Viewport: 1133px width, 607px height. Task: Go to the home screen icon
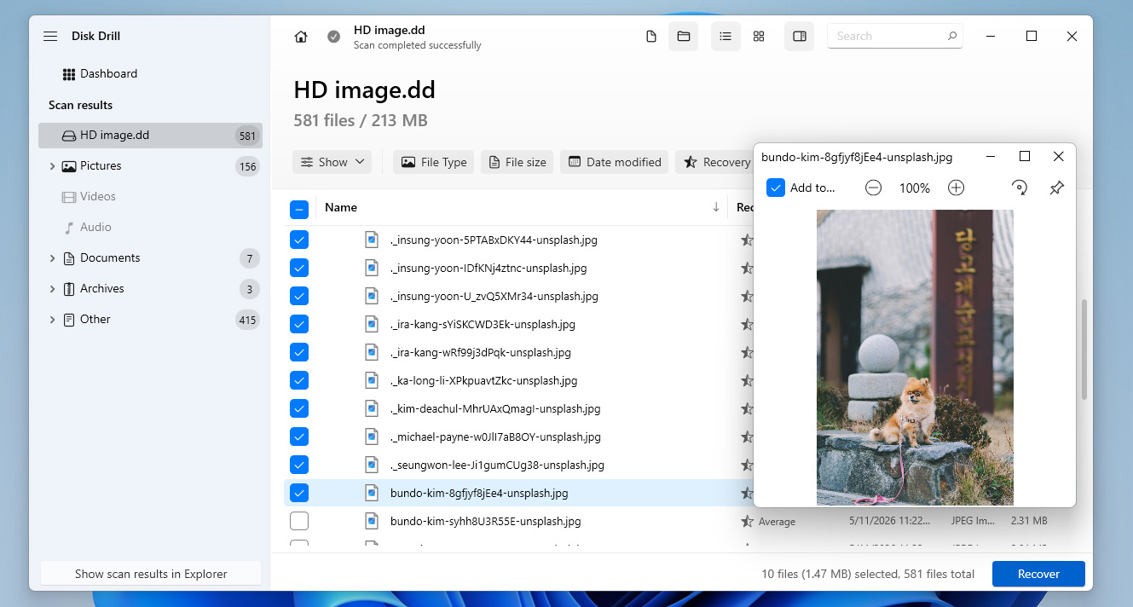[x=301, y=37]
